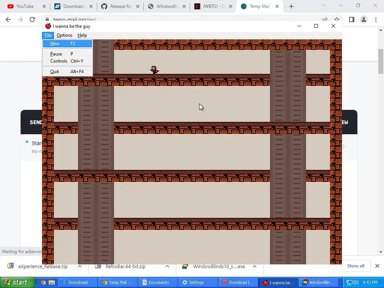Viewport: 384px width, 288px height.
Task: Click the apple icon in game title bar
Action: coord(48,26)
